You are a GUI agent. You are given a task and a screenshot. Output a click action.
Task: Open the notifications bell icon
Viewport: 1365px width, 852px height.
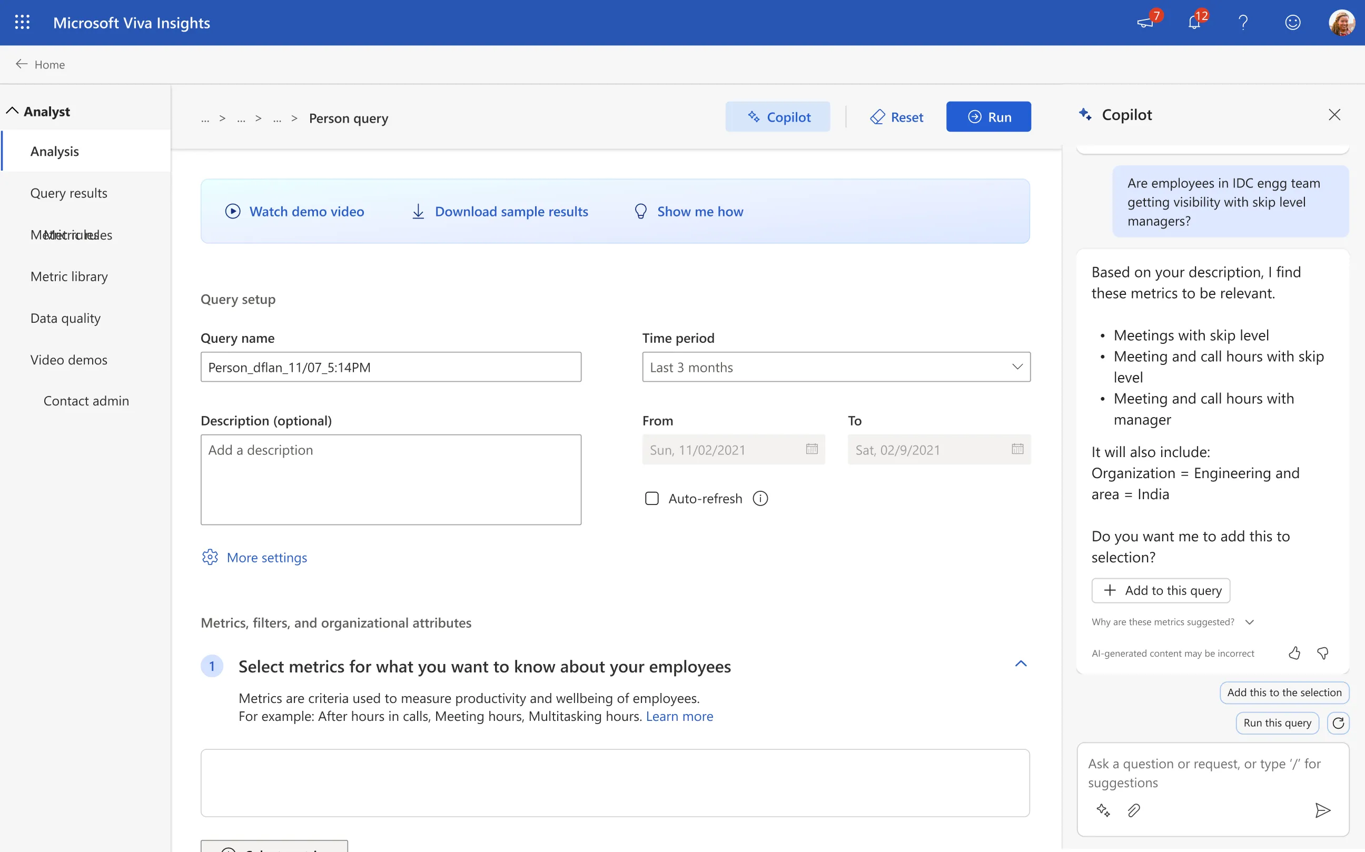[1194, 23]
